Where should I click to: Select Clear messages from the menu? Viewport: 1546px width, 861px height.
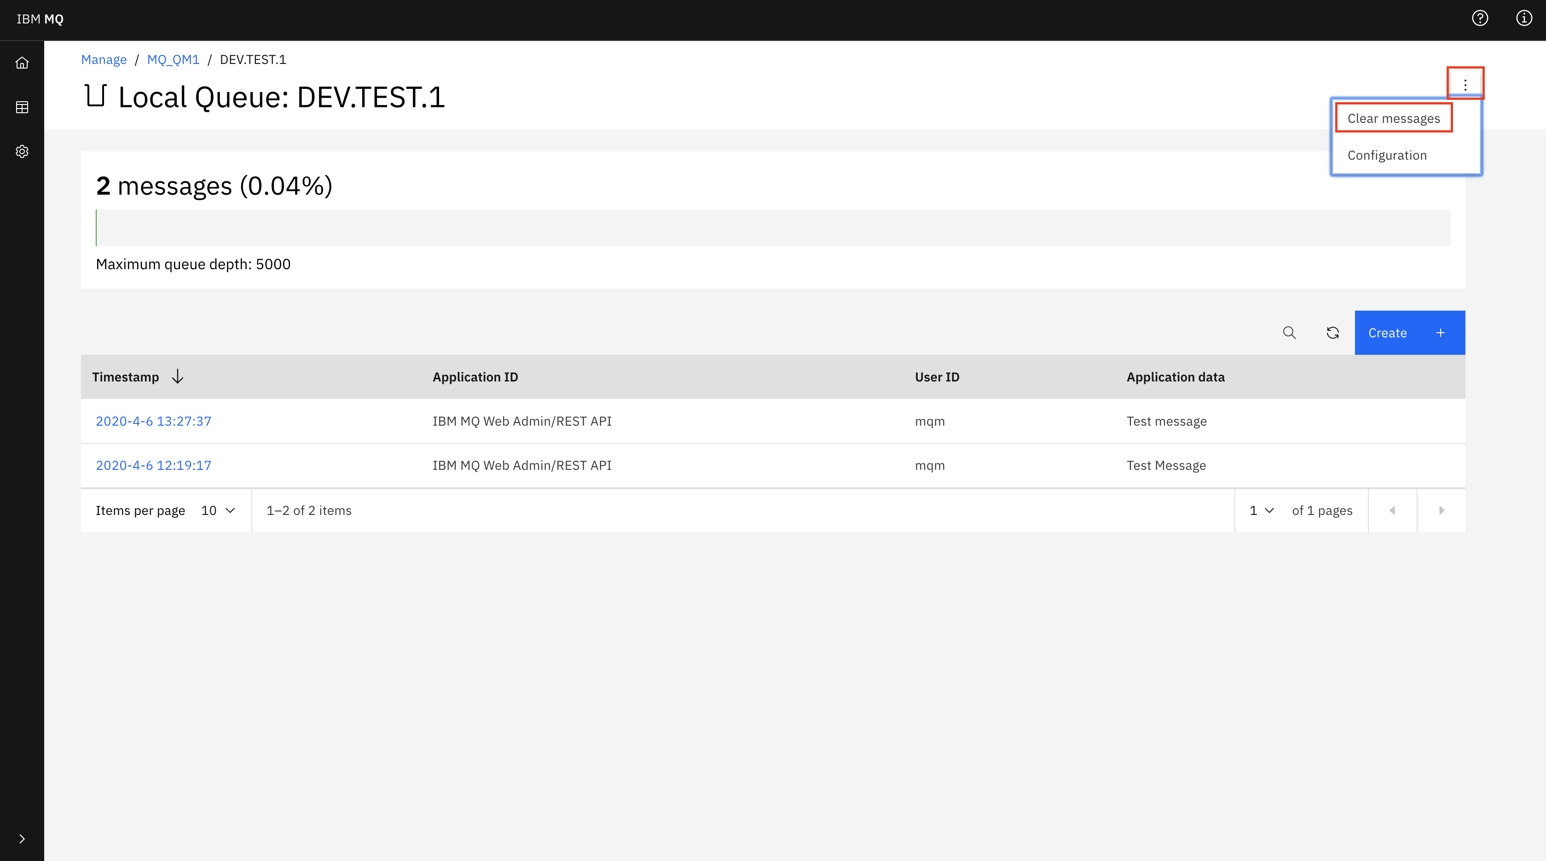tap(1394, 118)
